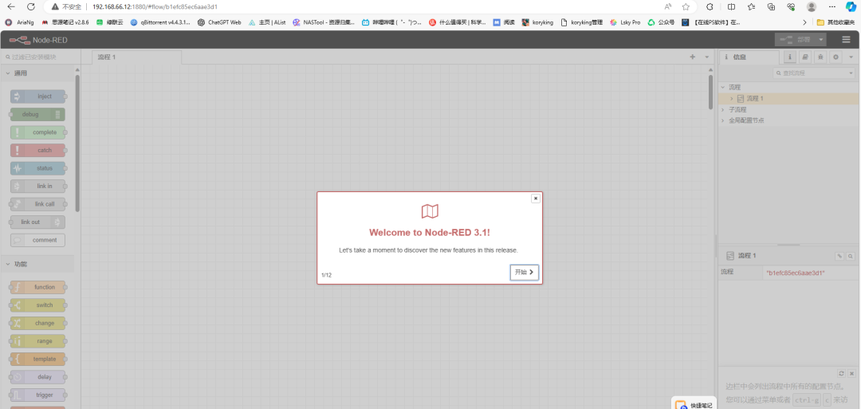Click the address bar URL

pyautogui.click(x=155, y=6)
